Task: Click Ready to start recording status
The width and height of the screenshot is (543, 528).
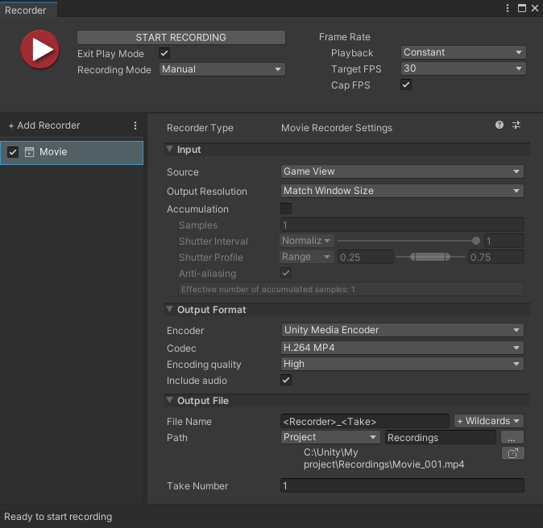Action: [x=58, y=517]
